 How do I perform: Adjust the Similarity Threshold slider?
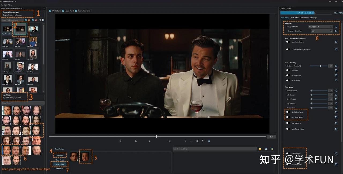point(319,66)
